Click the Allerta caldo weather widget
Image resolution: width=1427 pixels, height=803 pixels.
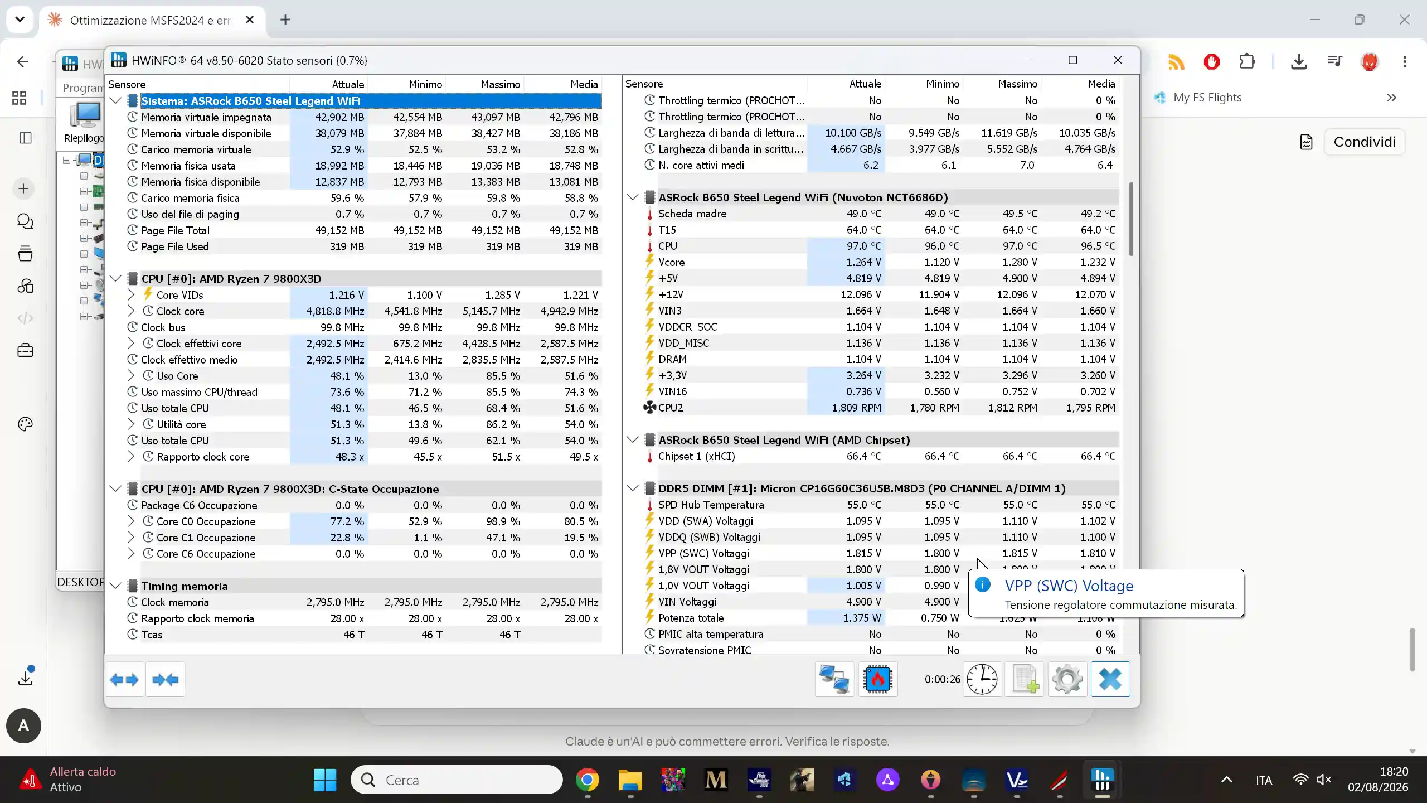[x=68, y=780]
